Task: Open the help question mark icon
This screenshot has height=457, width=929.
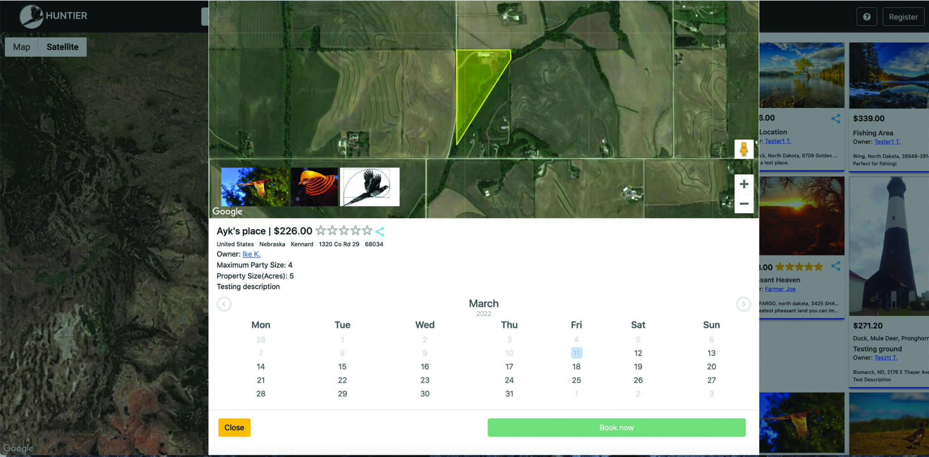Action: pos(867,16)
